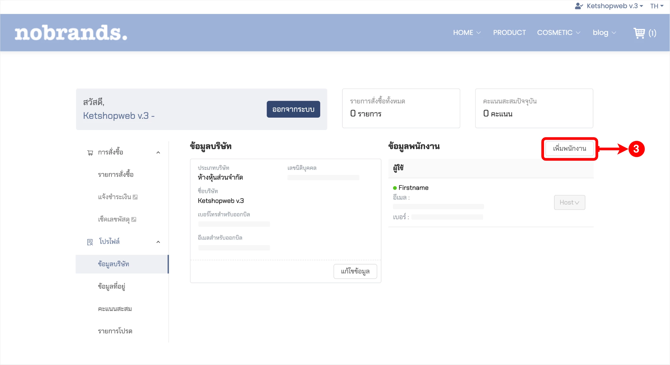The height and width of the screenshot is (365, 670).
Task: Open the TH language dropdown
Action: tap(657, 6)
